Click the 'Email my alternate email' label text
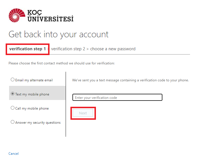The width and height of the screenshot is (202, 159). click(34, 80)
